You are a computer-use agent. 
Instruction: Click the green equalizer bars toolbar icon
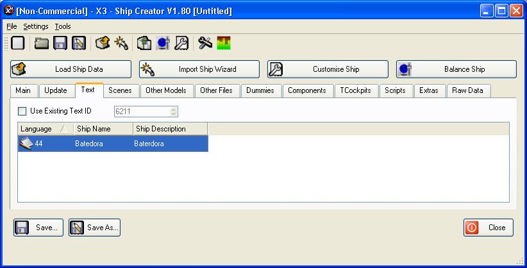224,43
